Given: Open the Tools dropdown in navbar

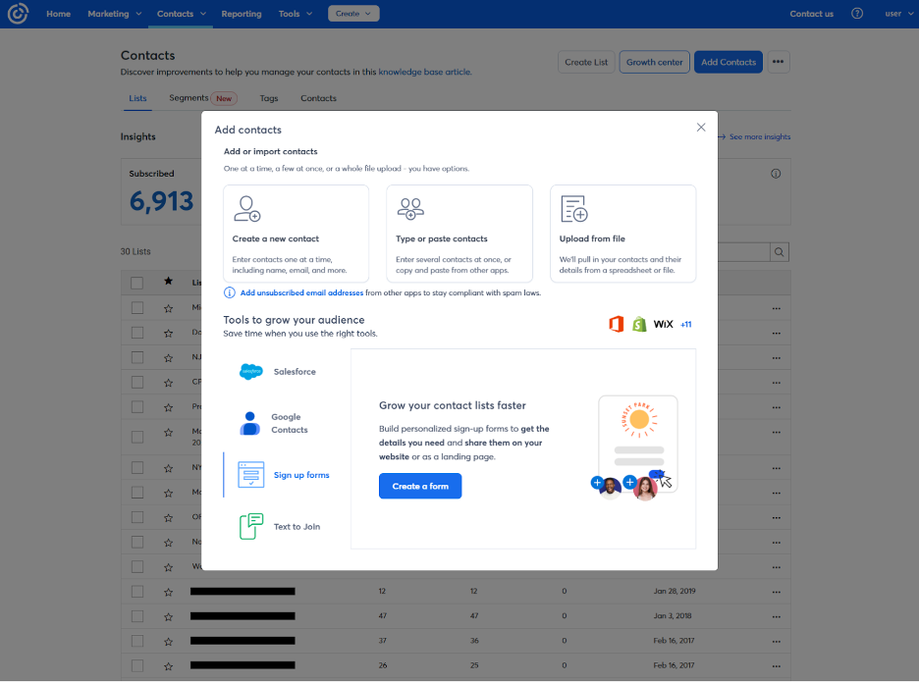Looking at the screenshot, I should (x=295, y=14).
